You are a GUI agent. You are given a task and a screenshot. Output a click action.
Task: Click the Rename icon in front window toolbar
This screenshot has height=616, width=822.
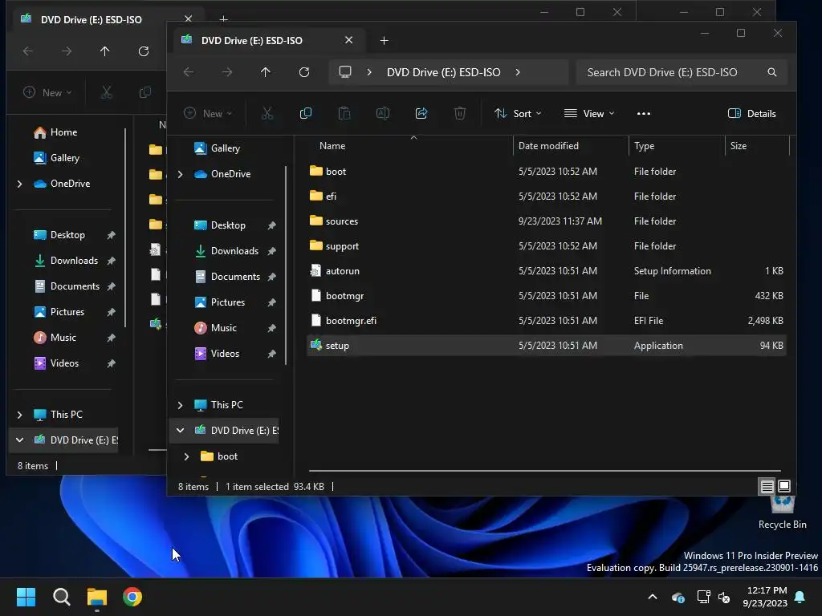(383, 113)
